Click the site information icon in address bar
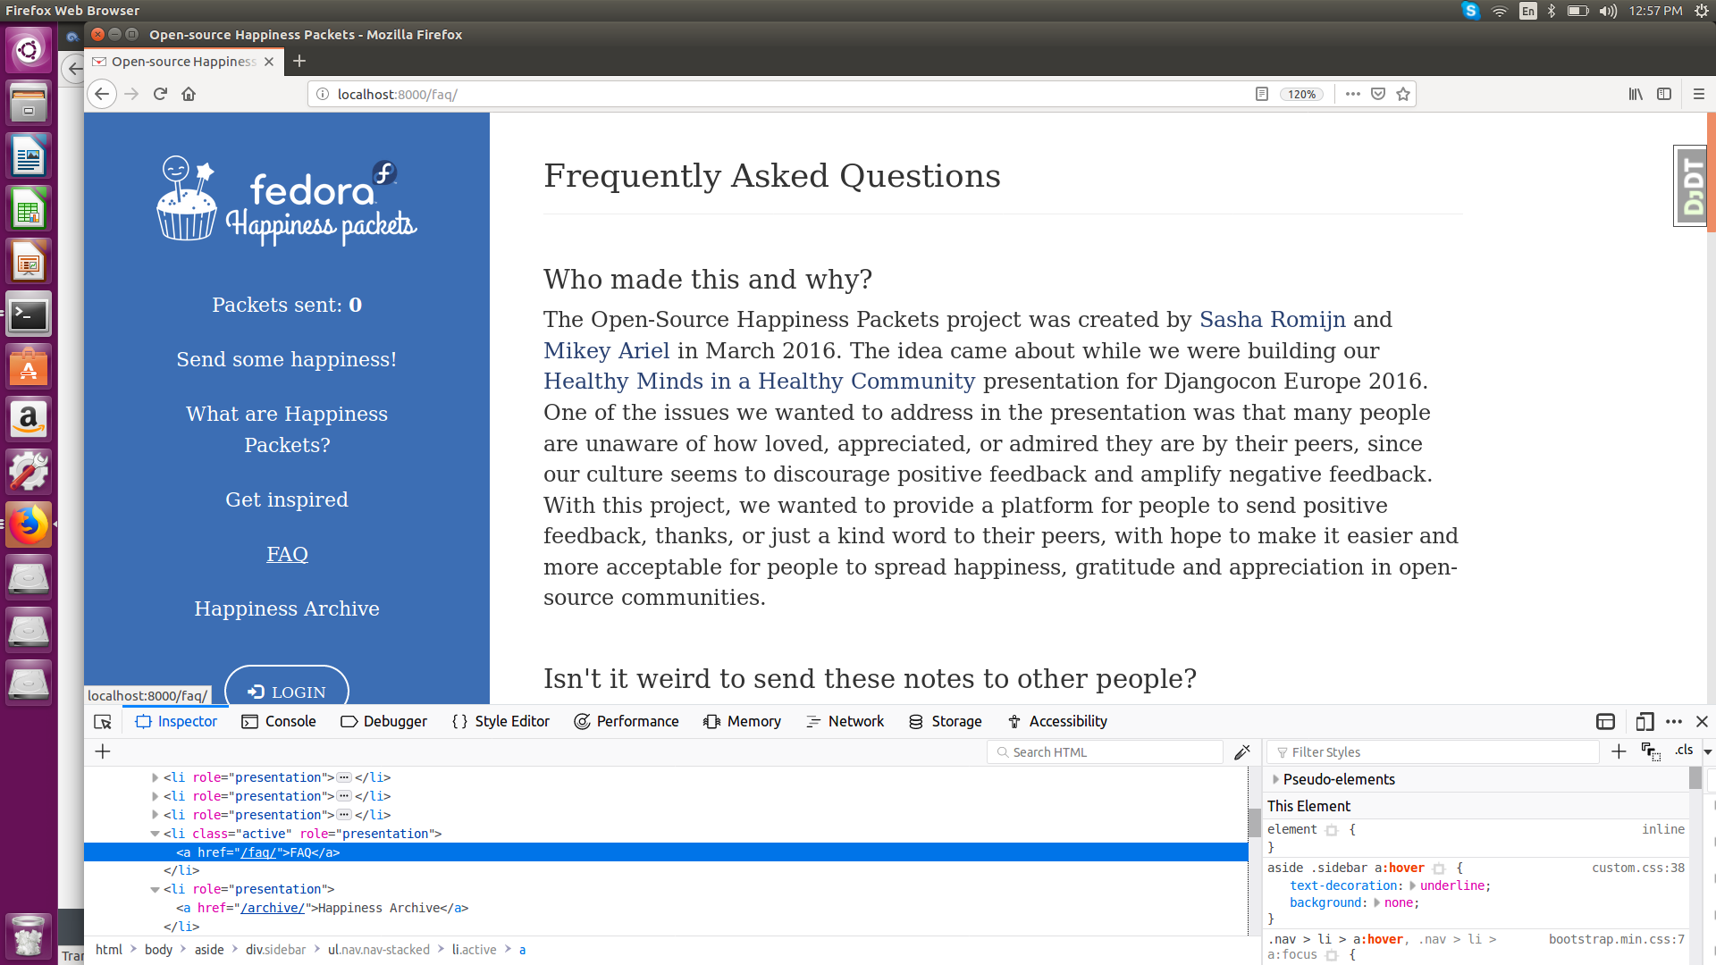The height and width of the screenshot is (965, 1716). (323, 94)
